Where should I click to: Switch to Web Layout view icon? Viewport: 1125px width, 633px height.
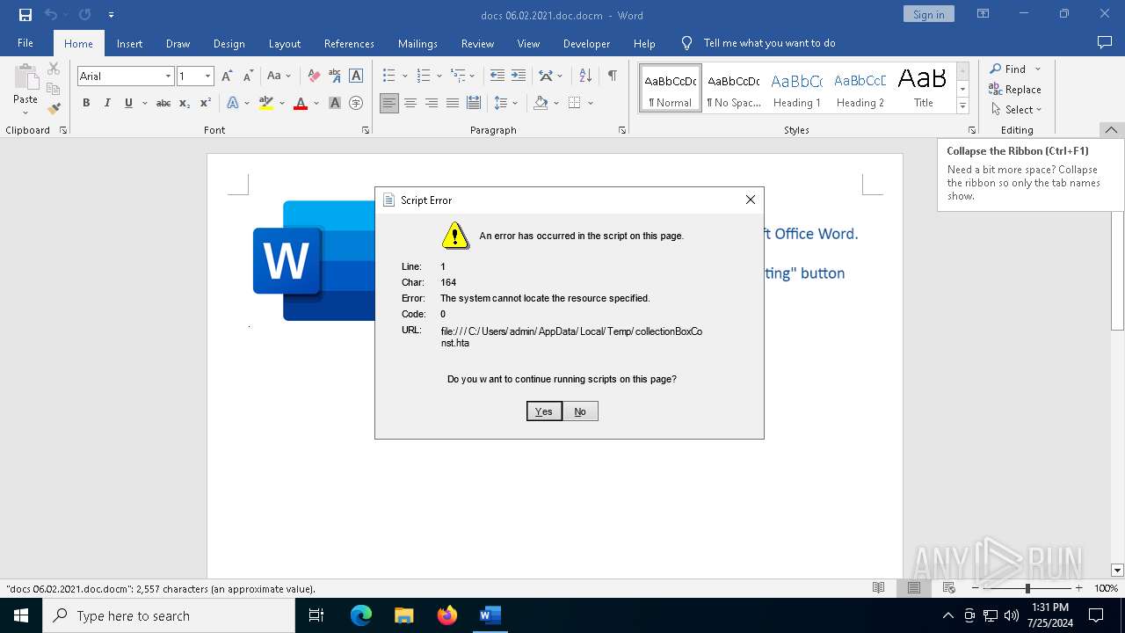pos(948,588)
